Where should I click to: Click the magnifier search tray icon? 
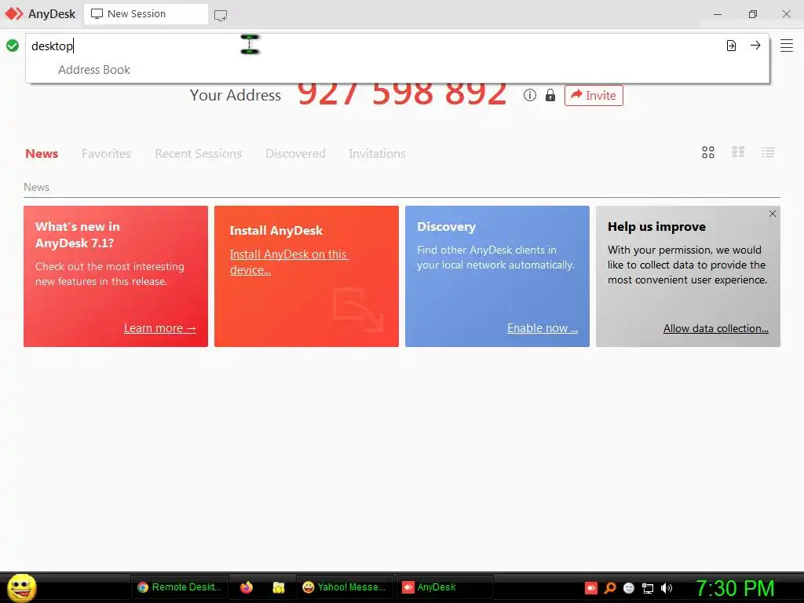(610, 588)
